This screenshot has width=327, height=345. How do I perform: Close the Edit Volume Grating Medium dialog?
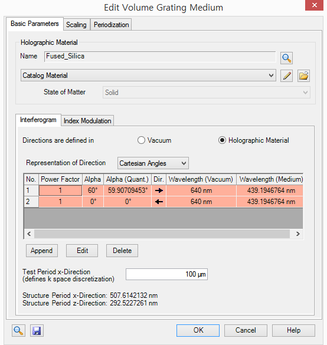click(314, 5)
